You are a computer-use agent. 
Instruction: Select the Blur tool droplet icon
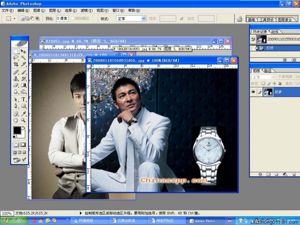click(x=16, y=91)
